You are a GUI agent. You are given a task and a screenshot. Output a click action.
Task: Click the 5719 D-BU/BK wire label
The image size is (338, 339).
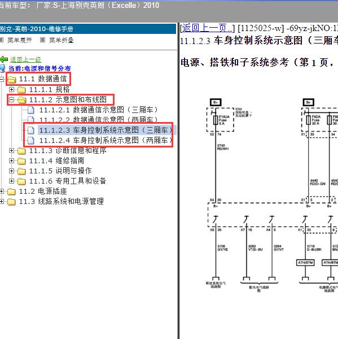click(x=314, y=248)
